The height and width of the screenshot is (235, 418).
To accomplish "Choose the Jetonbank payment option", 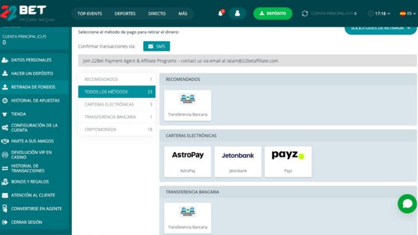I will click(x=238, y=161).
